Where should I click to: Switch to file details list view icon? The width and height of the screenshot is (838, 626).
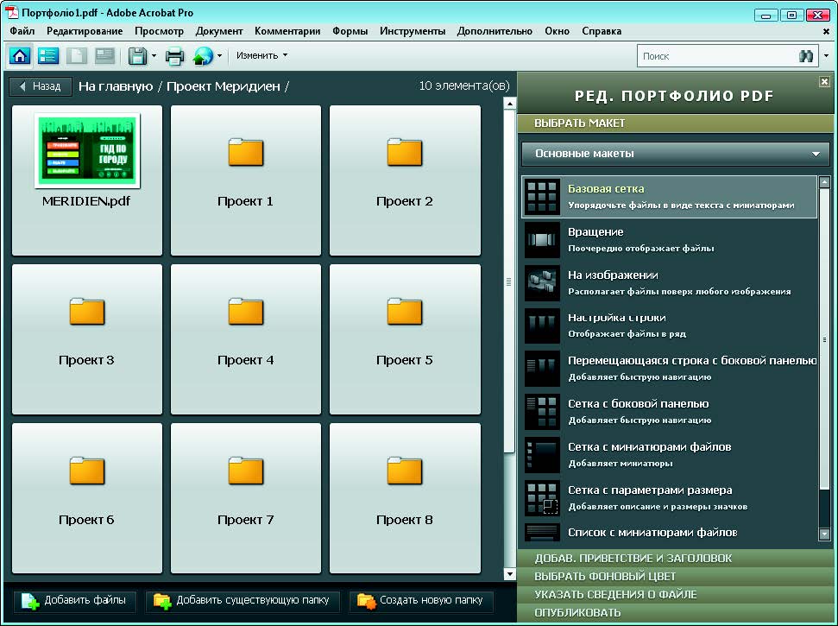tap(48, 55)
